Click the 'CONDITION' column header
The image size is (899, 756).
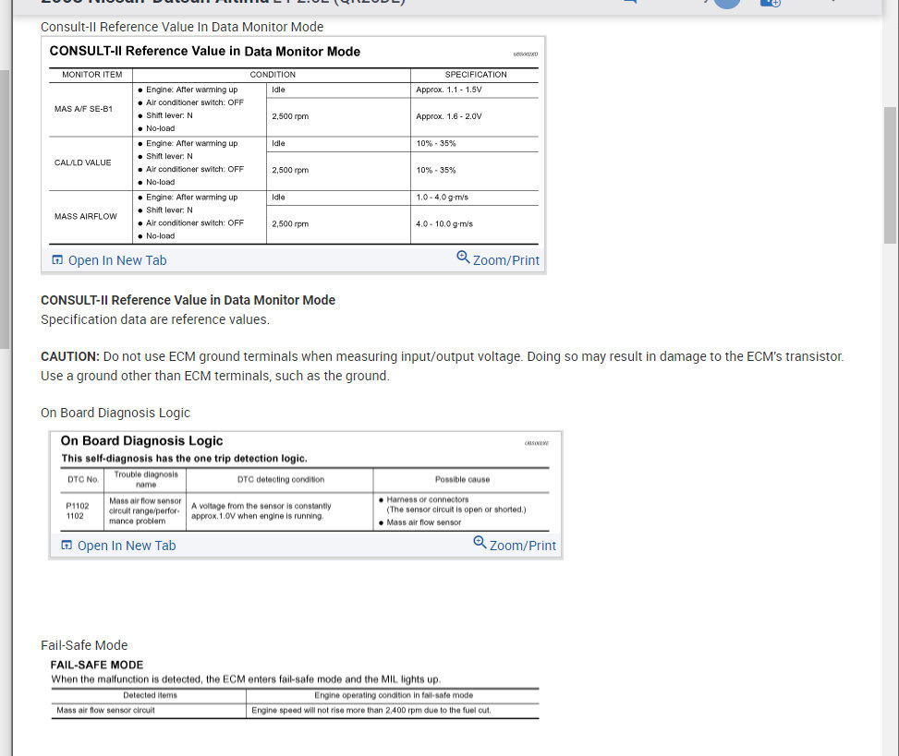[273, 75]
